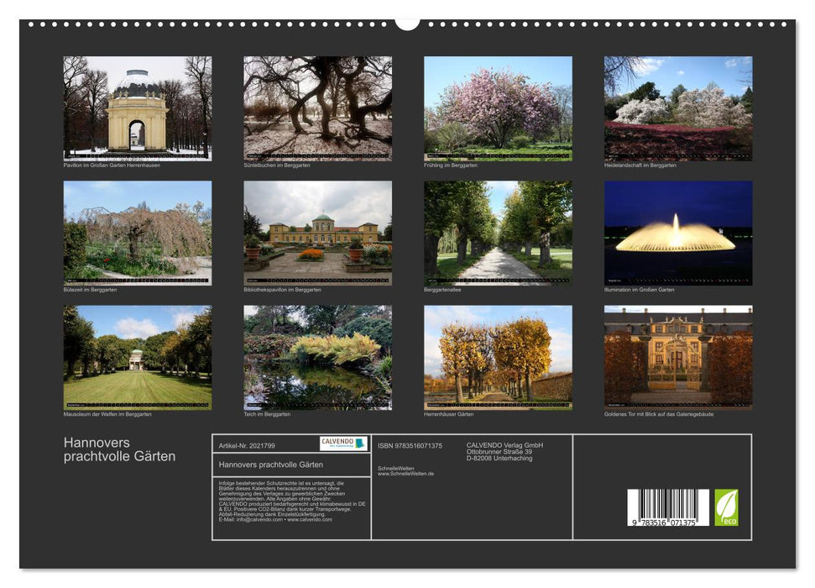The width and height of the screenshot is (815, 588).
Task: Click the Artikel-Nr. 2021799 label
Action: point(246,445)
